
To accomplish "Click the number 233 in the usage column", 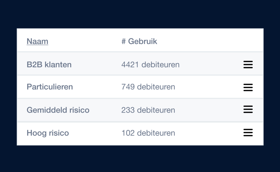I will 128,110.
